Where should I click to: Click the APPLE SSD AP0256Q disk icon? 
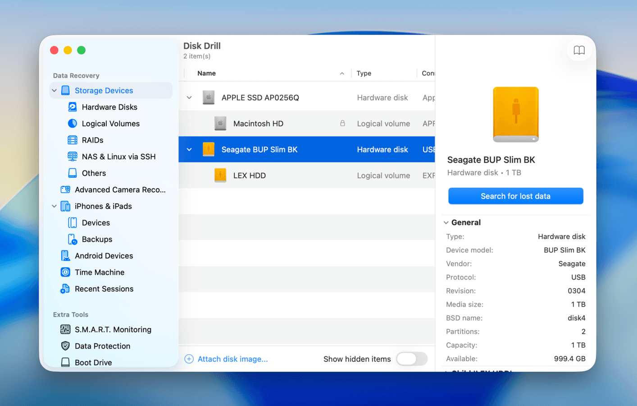point(208,97)
